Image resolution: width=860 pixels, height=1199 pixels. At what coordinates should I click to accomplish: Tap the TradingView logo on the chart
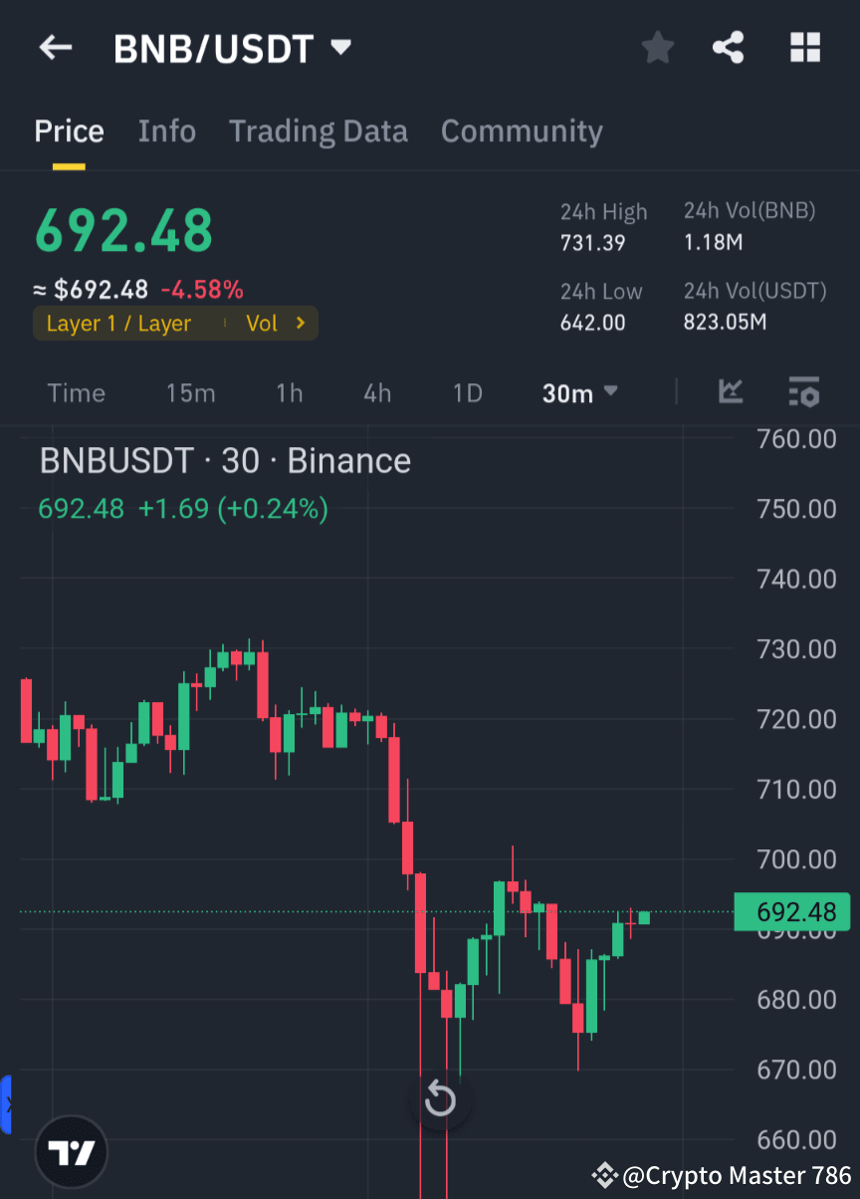(70, 1151)
